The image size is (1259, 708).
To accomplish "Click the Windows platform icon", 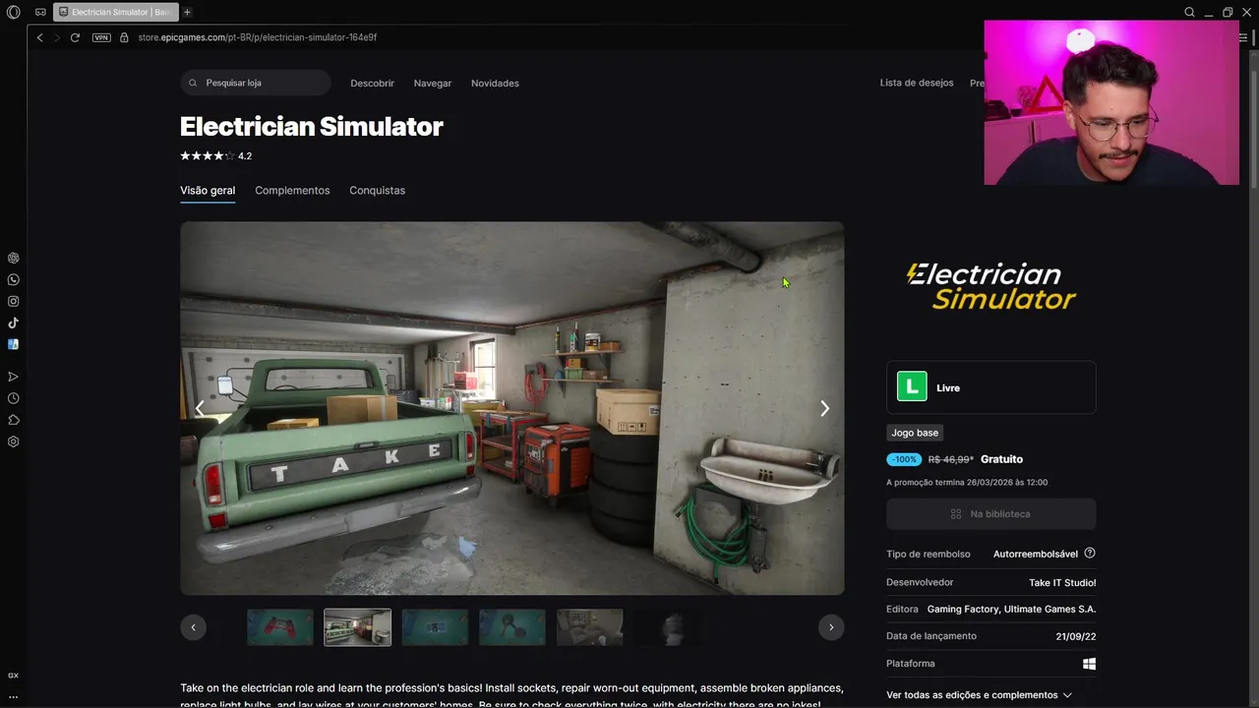I will pos(1090,664).
